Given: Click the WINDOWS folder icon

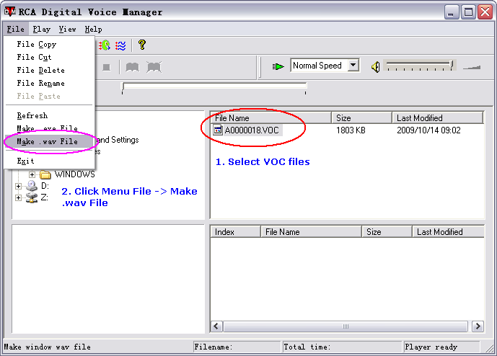Looking at the screenshot, I should [45, 174].
